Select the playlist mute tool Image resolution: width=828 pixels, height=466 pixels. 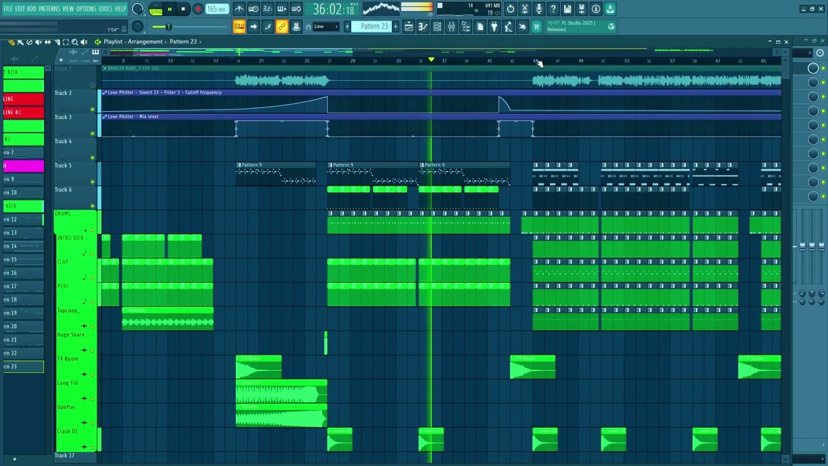pyautogui.click(x=38, y=42)
